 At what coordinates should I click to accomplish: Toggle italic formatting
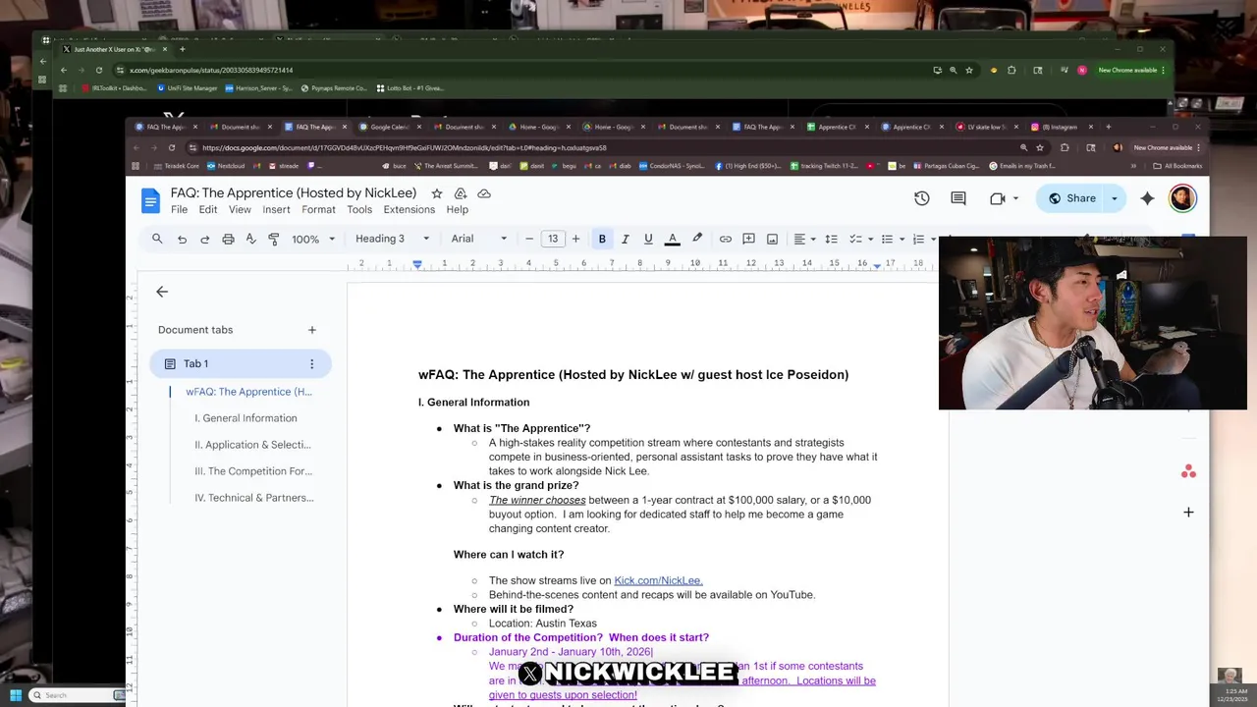pyautogui.click(x=625, y=239)
